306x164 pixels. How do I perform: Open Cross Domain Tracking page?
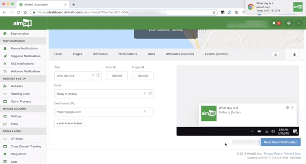(x=26, y=146)
